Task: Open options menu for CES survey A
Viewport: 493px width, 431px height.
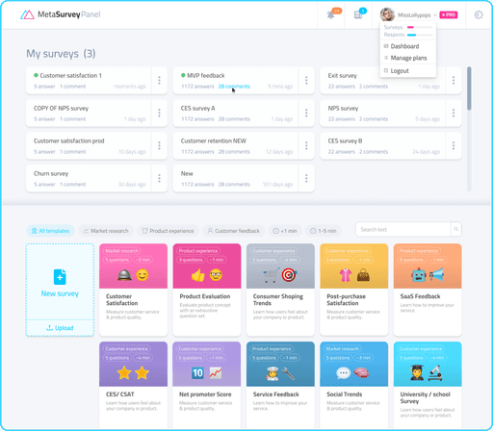Action: point(306,114)
